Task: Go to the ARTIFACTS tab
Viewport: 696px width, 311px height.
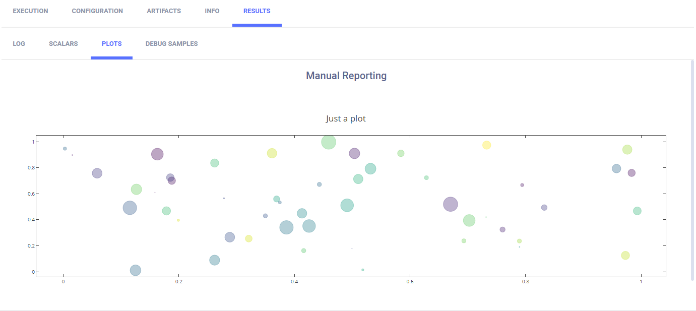Action: coord(164,11)
